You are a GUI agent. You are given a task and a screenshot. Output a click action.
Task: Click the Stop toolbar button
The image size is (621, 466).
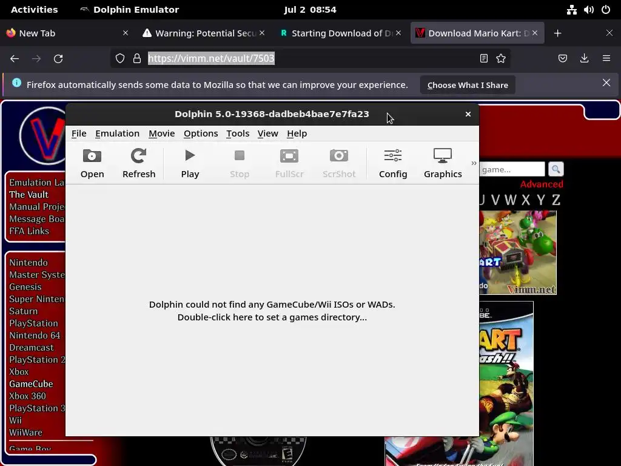pyautogui.click(x=240, y=163)
